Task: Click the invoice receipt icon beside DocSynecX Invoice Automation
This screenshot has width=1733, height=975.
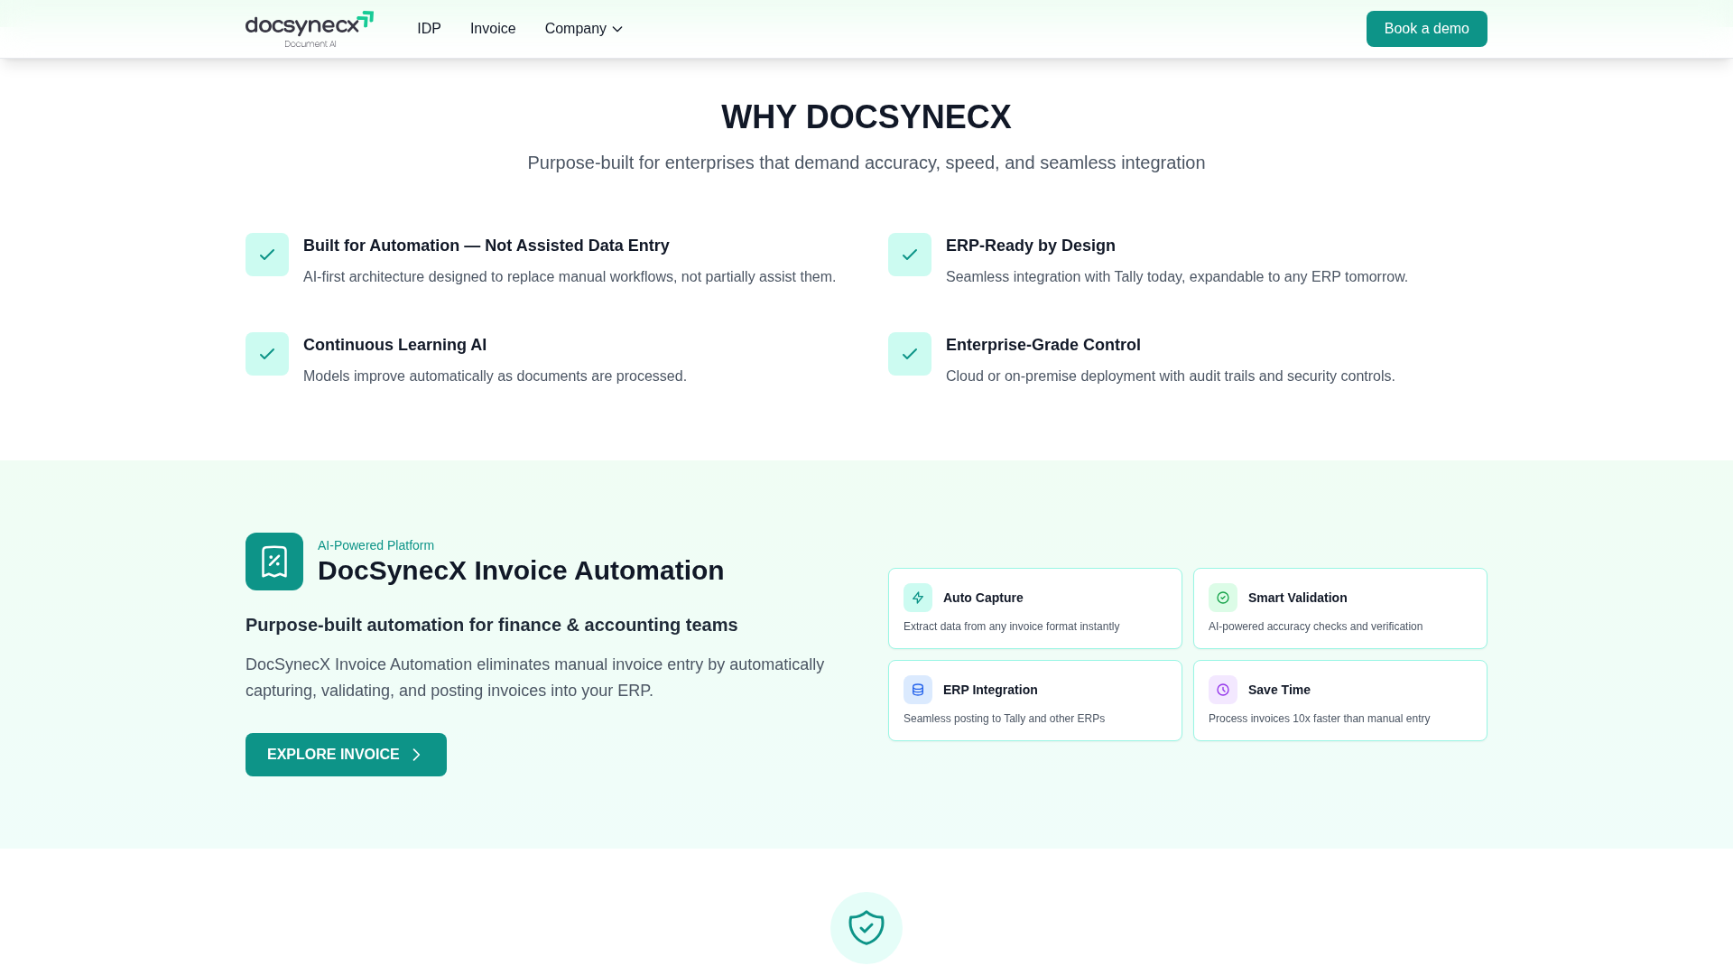Action: tap(274, 562)
